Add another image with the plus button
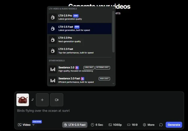The height and width of the screenshot is (131, 188). 42,100
